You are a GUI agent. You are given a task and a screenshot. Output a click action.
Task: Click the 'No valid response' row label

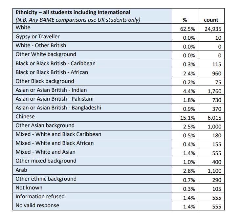click(x=37, y=205)
